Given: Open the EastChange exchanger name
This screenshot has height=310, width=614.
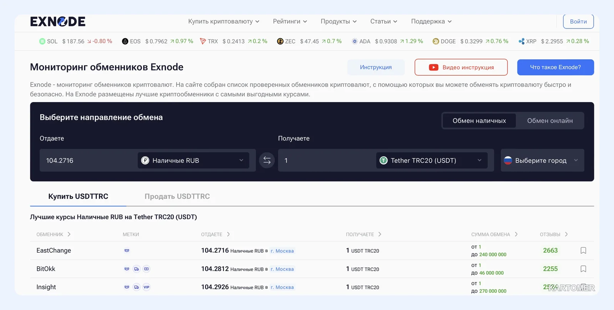Looking at the screenshot, I should coord(53,251).
